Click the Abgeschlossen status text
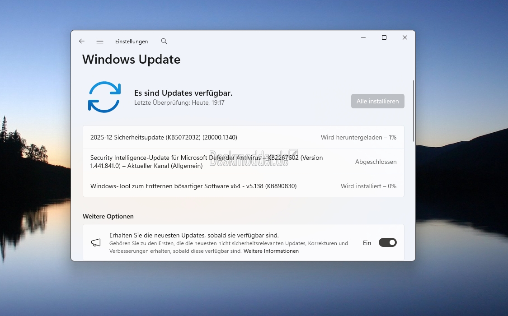The width and height of the screenshot is (508, 316). 376,162
